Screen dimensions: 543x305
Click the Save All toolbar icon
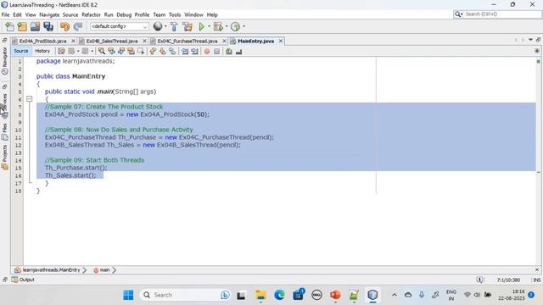[48, 26]
